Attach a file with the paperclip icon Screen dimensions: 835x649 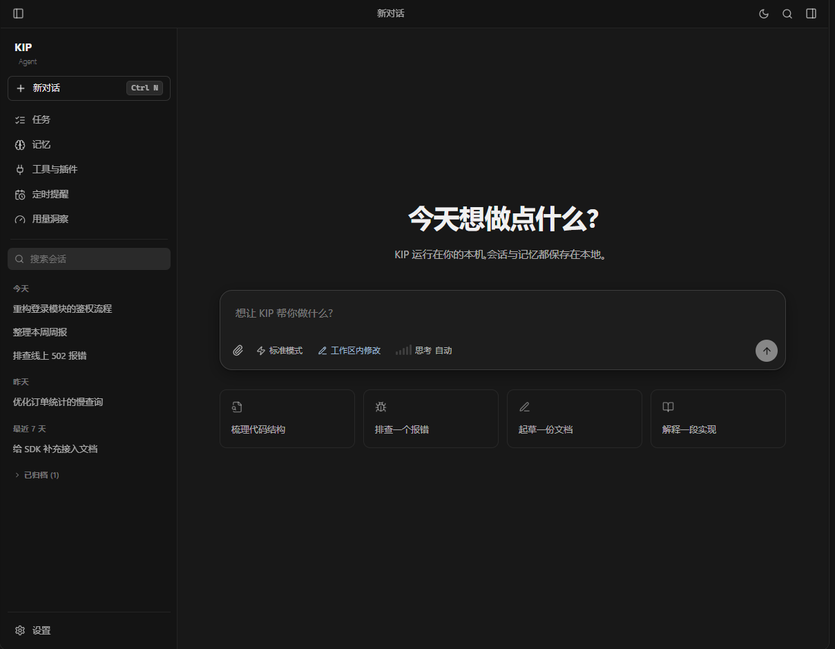(x=238, y=351)
